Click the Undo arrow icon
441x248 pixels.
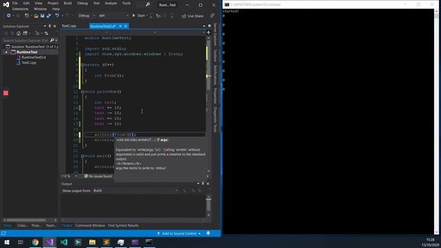coord(57,16)
